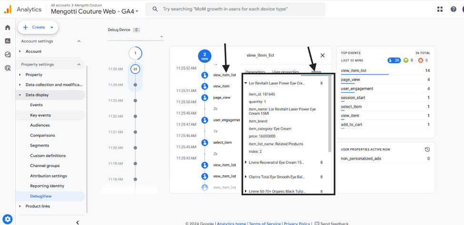Open the Debug Device dropdown
This screenshot has width=464, height=225.
point(136,37)
